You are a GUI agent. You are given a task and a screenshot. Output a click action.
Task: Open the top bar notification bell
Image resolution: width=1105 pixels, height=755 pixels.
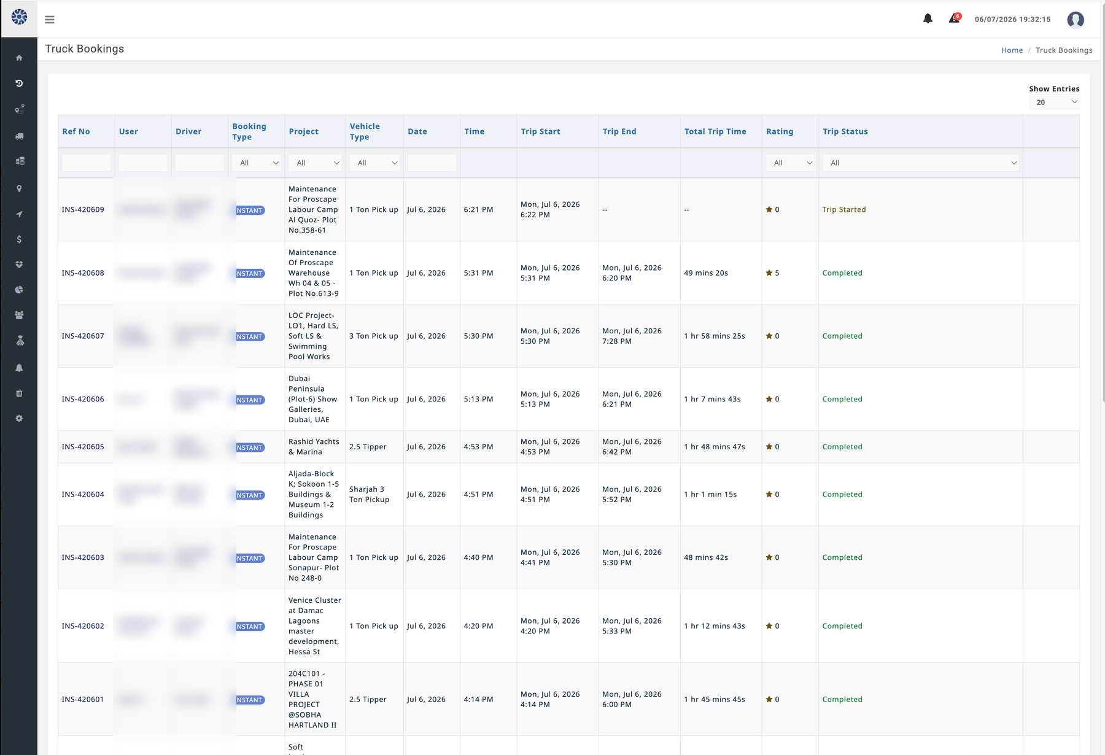pos(928,19)
